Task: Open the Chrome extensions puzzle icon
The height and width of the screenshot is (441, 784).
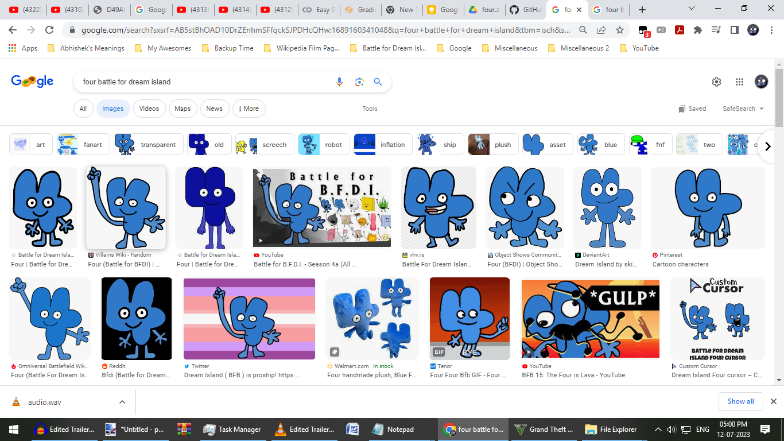Action: (698, 30)
